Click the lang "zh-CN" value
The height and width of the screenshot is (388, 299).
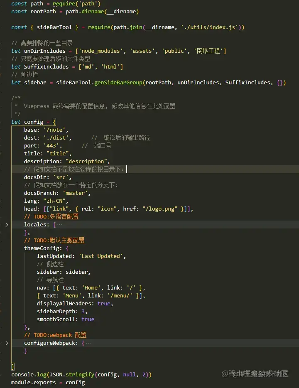tap(54, 201)
